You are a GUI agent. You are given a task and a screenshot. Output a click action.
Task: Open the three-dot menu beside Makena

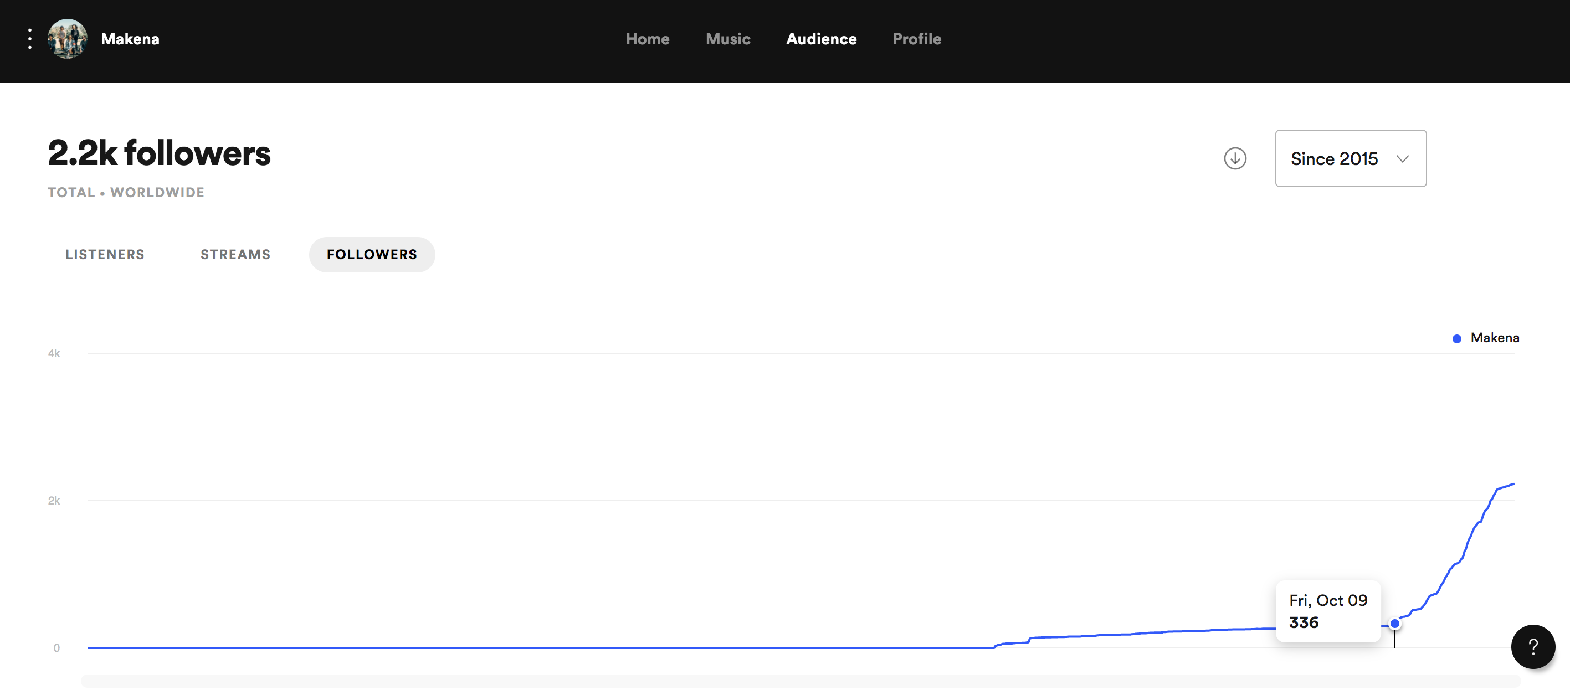point(30,39)
